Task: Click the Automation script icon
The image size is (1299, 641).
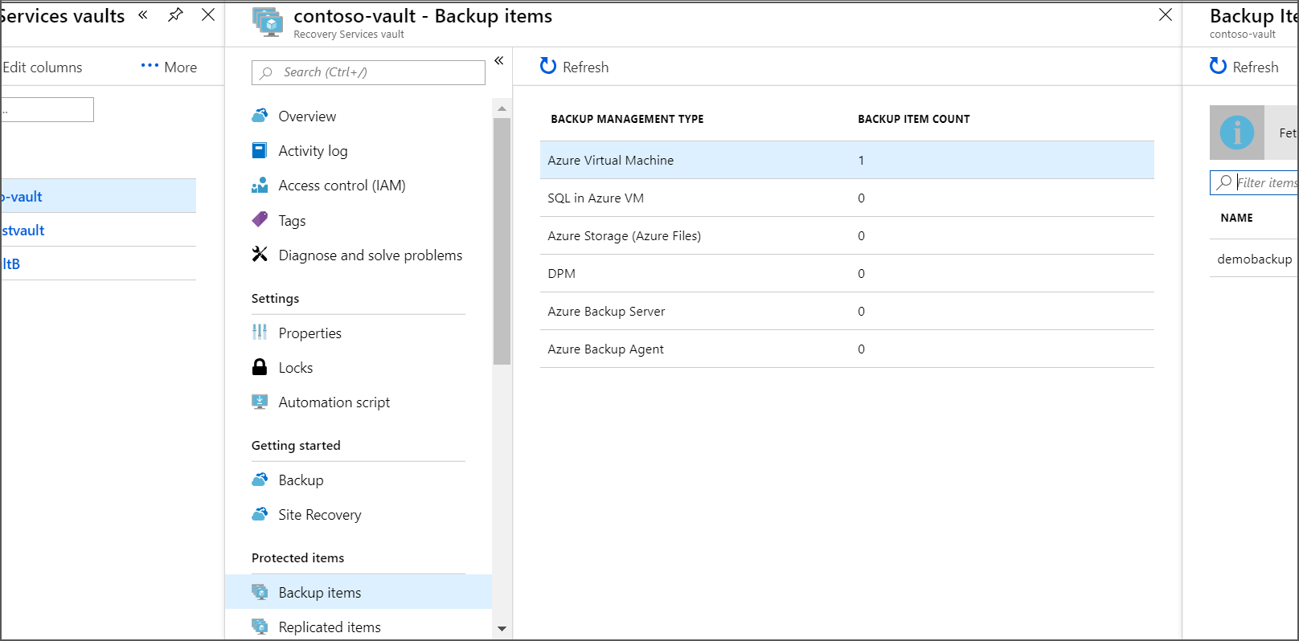Action: coord(260,402)
